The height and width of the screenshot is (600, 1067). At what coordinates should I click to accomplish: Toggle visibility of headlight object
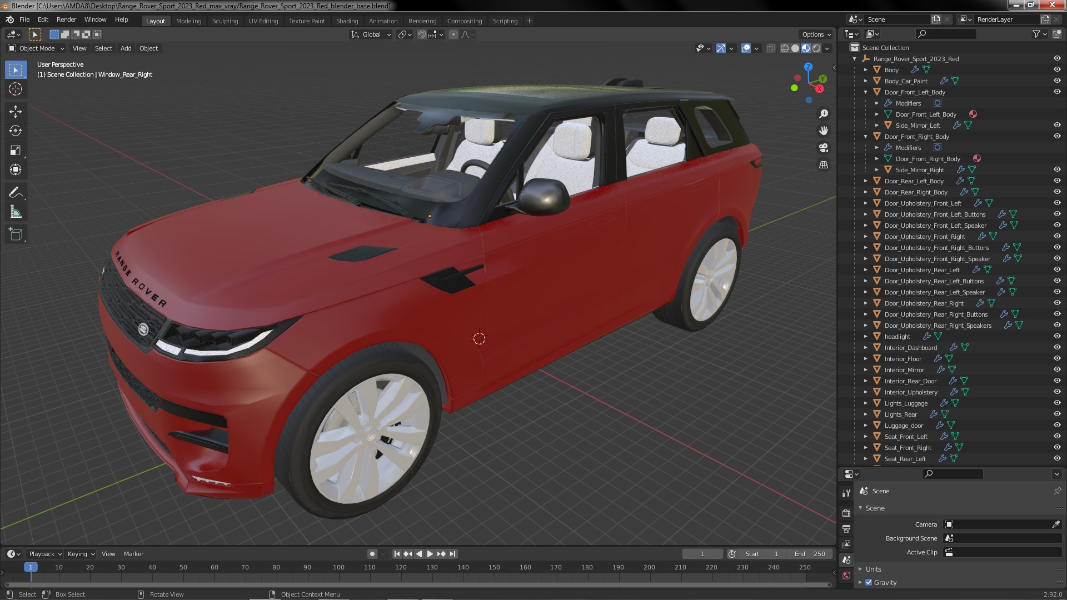pyautogui.click(x=1056, y=336)
